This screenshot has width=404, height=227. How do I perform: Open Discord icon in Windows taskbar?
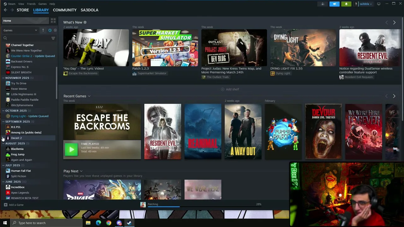pos(119,223)
